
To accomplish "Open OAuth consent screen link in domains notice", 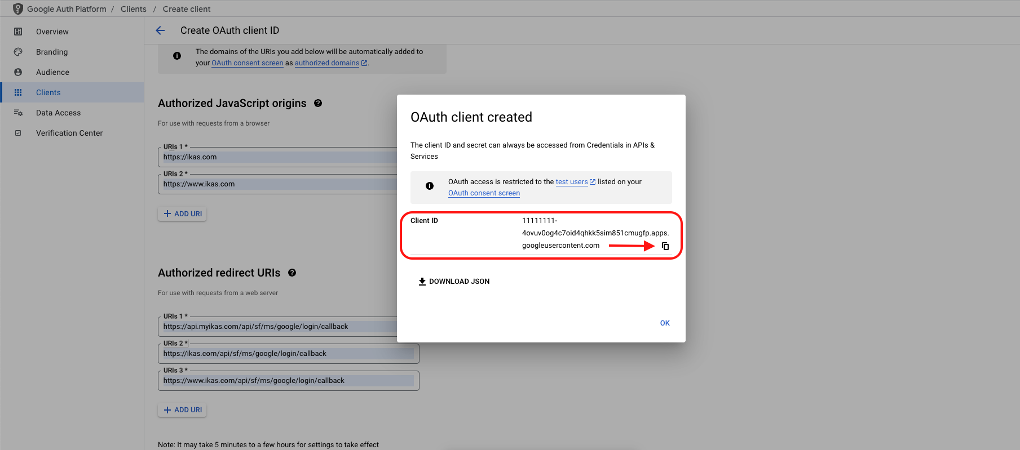I will point(248,63).
